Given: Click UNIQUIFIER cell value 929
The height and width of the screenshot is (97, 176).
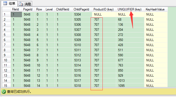Looking at the screenshot, I should (x=130, y=76).
